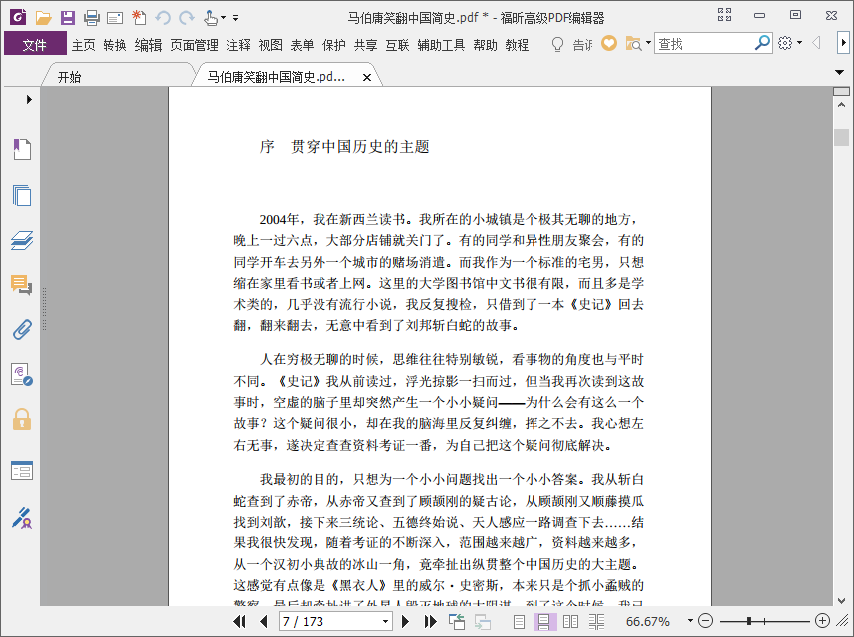854x637 pixels.
Task: Open the Comments panel in the sidebar
Action: tap(22, 285)
